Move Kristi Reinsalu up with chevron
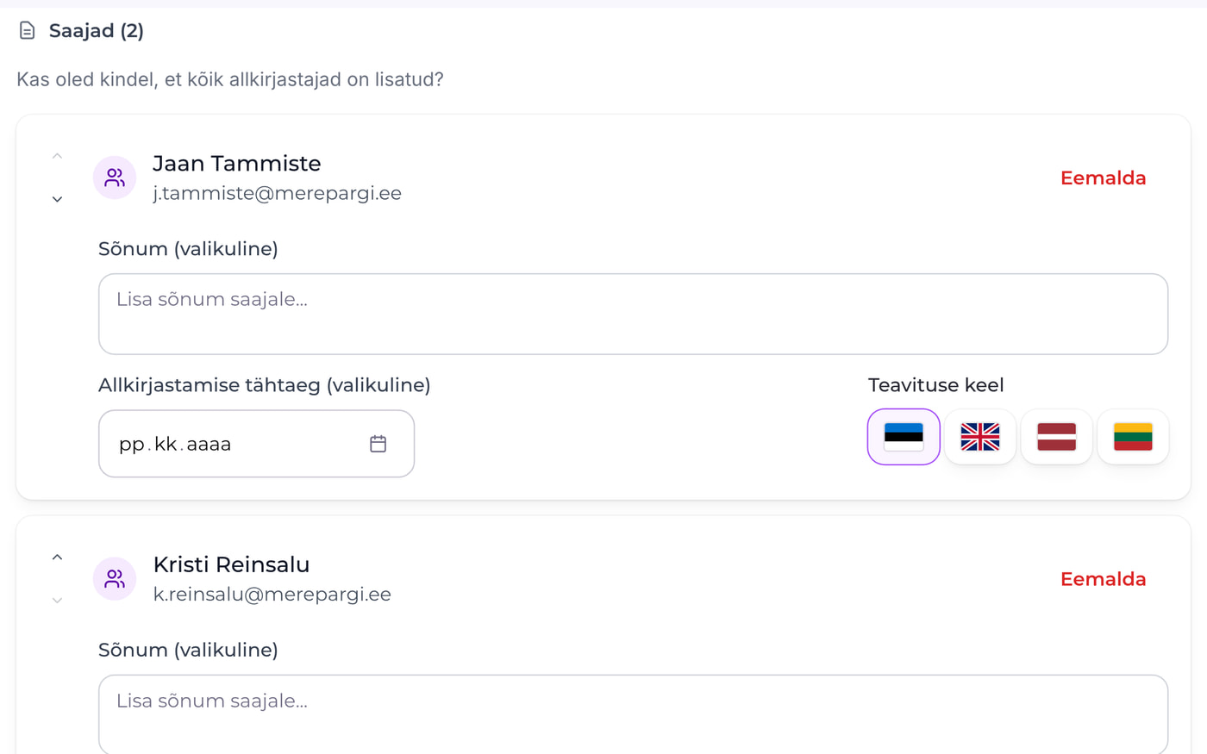Viewport: 1207px width, 754px height. 57,558
